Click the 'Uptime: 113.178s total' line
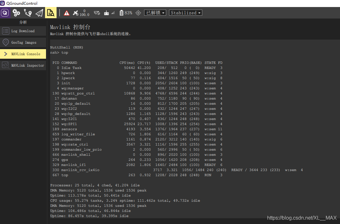340x224 pixels. tap(90, 195)
